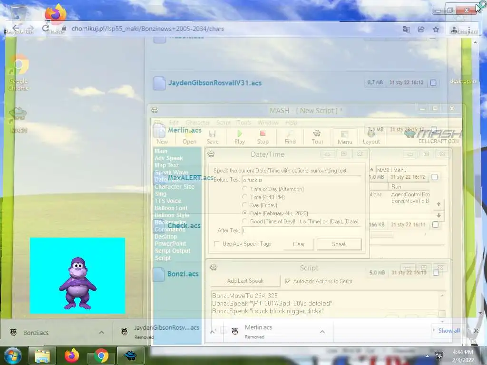The image size is (487, 365).
Task: Click the padlock site info icon
Action: [64, 29]
